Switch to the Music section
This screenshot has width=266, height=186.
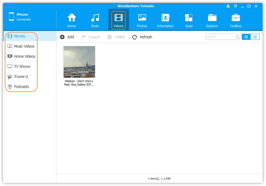[x=95, y=20]
